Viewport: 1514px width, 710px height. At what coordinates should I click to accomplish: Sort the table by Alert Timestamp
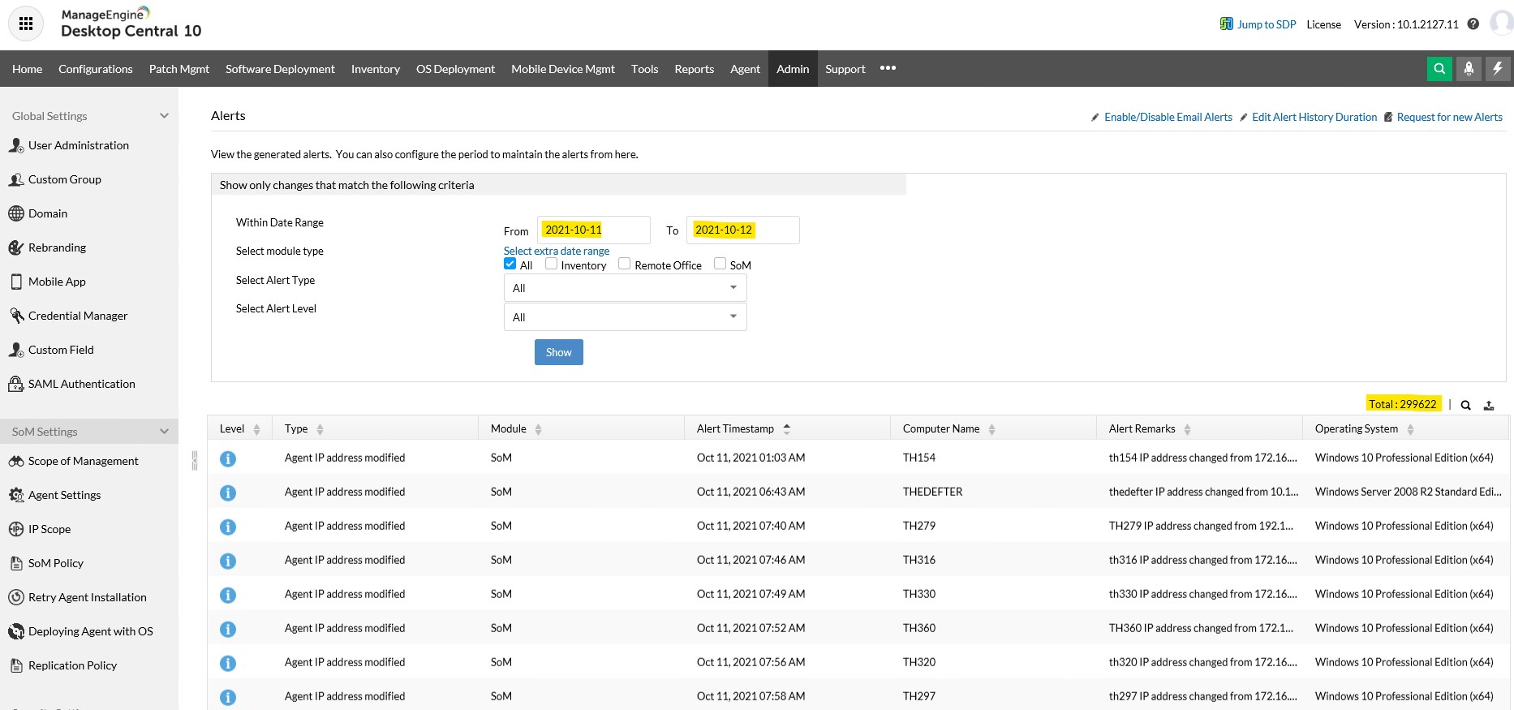pos(736,428)
